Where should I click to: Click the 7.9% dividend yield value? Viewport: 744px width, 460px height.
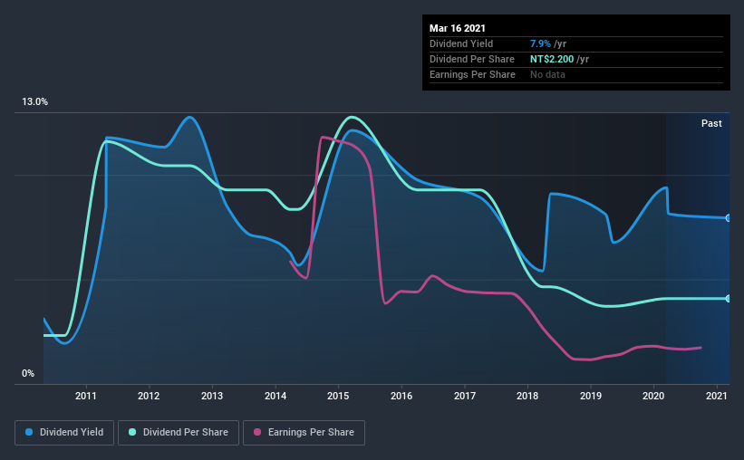(540, 43)
